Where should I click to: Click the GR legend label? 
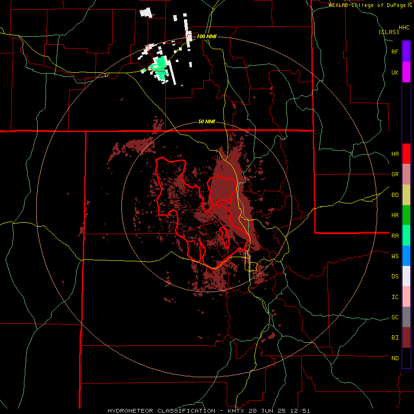[x=395, y=174]
